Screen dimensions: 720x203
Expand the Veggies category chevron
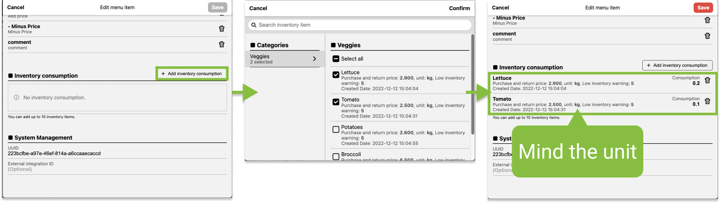[x=314, y=59]
